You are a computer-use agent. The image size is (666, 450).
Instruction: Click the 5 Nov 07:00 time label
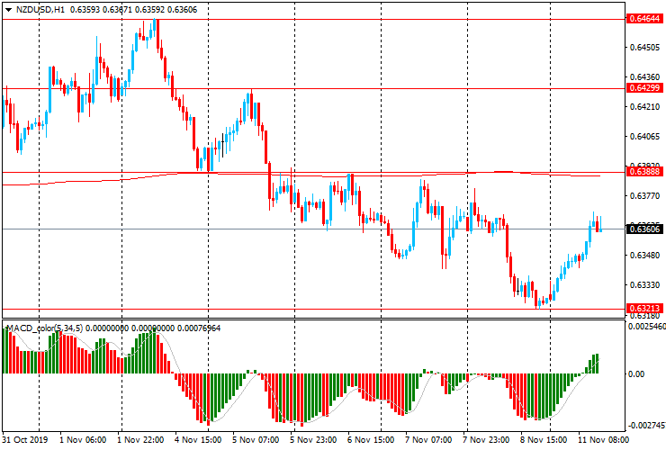pos(256,439)
